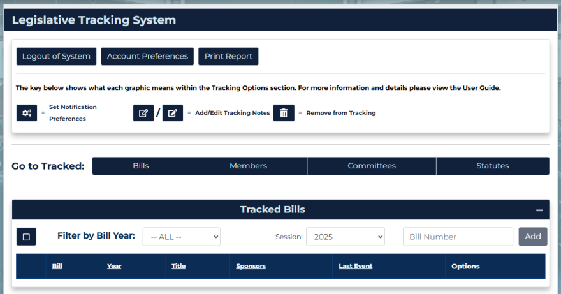Viewport: 561px width, 294px height.
Task: Open the Session 2025 dropdown
Action: coord(346,237)
